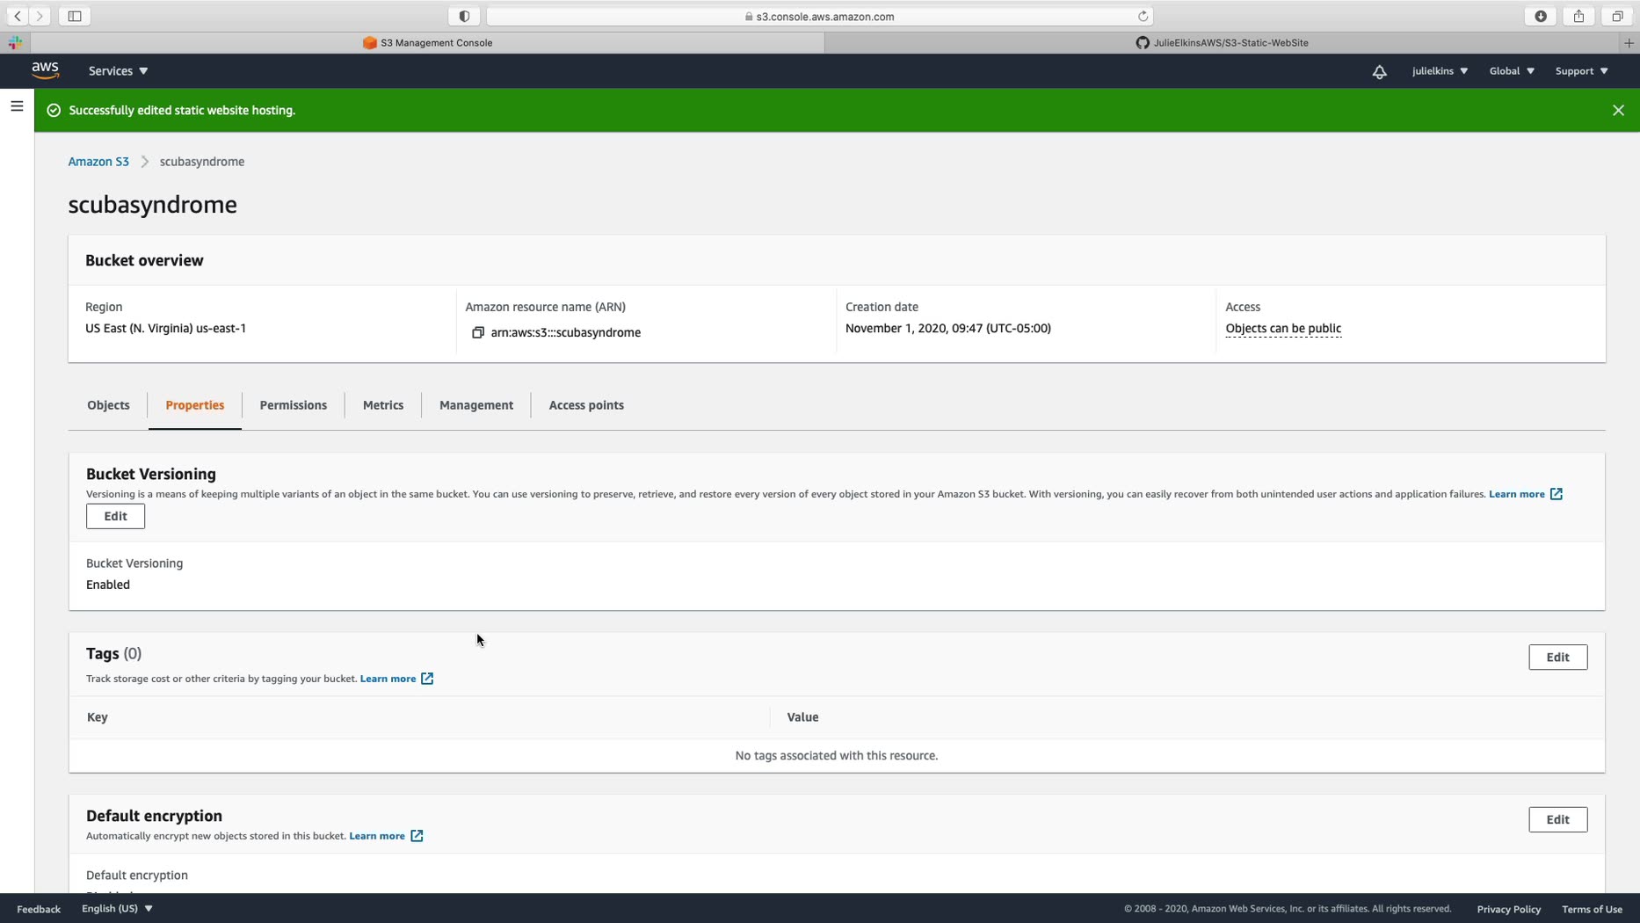Show the Safari tab overview

tap(1617, 16)
